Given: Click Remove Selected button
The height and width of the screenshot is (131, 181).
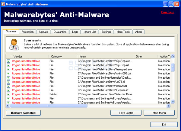Looking at the screenshot, I should point(23,113).
